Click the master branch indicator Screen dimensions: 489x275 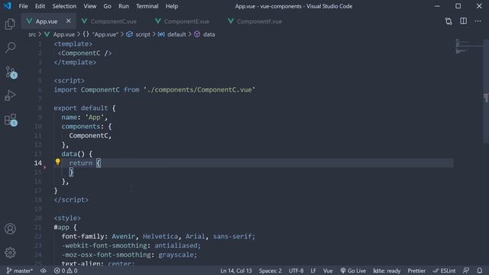pos(20,270)
